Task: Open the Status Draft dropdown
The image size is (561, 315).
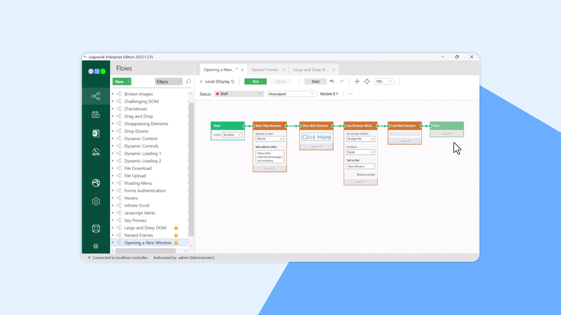Action: [x=239, y=94]
